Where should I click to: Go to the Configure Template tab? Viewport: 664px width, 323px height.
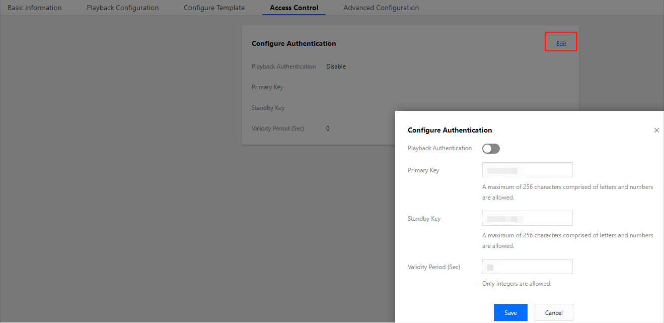click(214, 8)
